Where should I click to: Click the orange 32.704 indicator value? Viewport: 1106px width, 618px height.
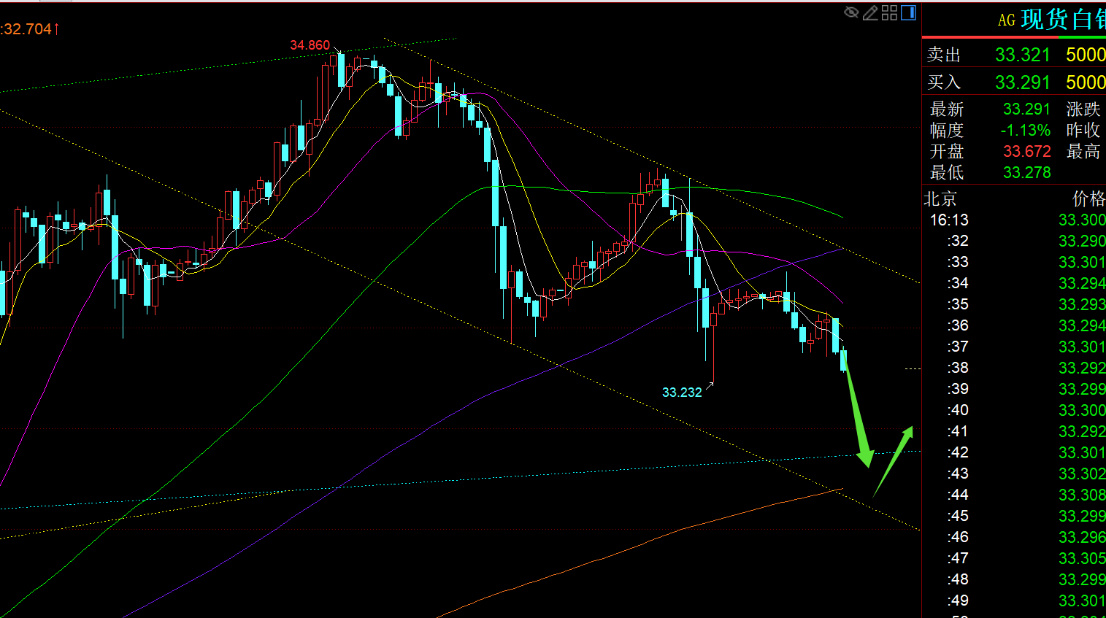click(28, 29)
